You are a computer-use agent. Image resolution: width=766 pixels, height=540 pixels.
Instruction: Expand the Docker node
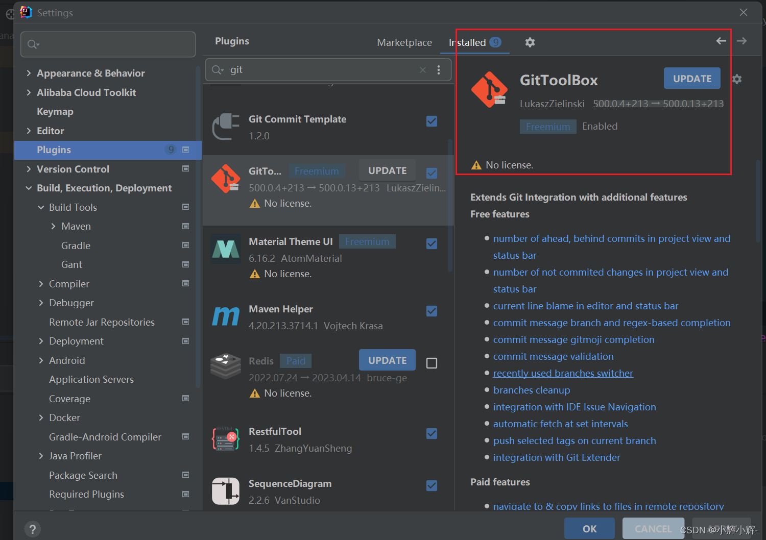pyautogui.click(x=41, y=418)
